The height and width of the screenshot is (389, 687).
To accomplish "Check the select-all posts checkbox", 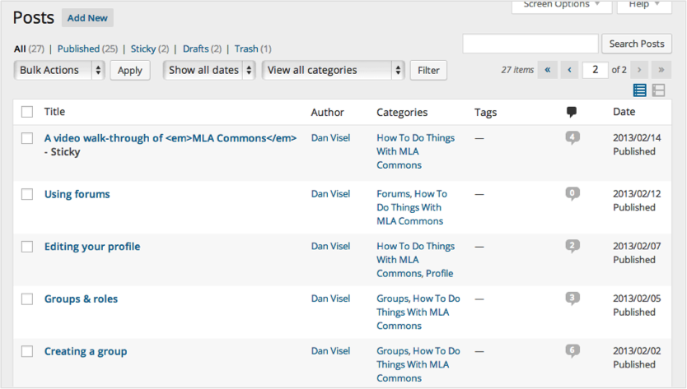I will (27, 112).
